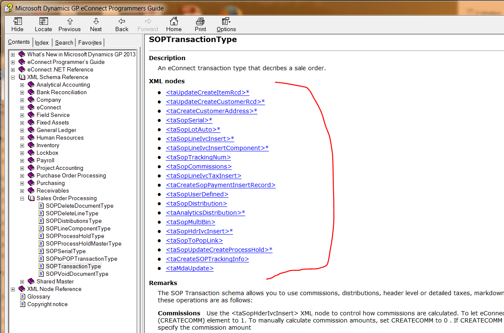Click open book icon for Sales Order Processing
This screenshot has height=333, width=504.
tap(31, 198)
